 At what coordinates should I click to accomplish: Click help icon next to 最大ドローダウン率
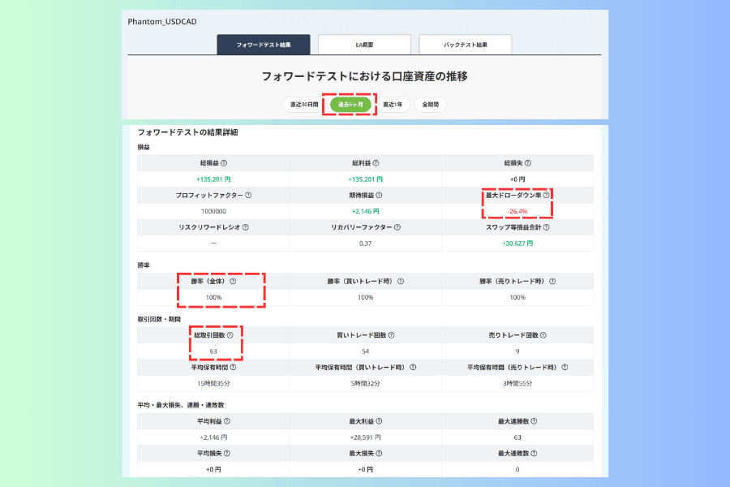pos(546,196)
